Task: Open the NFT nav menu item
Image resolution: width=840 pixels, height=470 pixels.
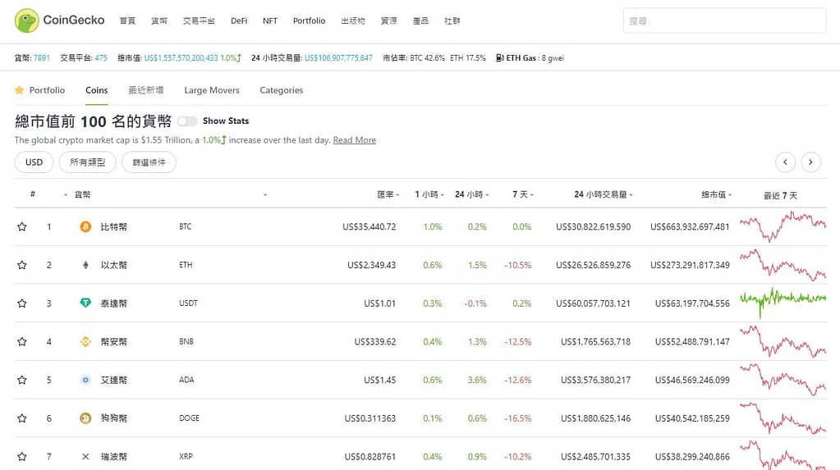Action: pyautogui.click(x=270, y=21)
